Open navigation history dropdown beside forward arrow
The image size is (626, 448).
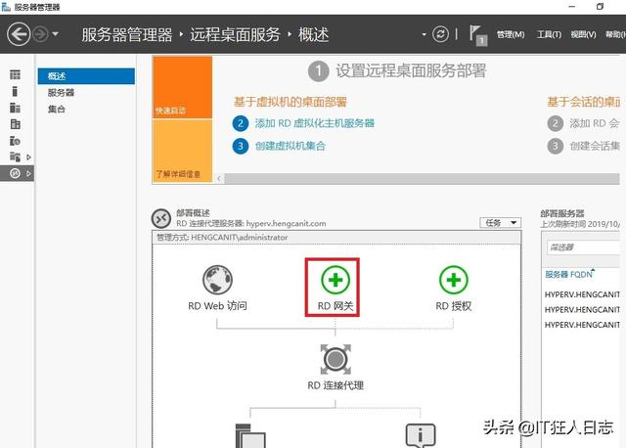[56, 35]
